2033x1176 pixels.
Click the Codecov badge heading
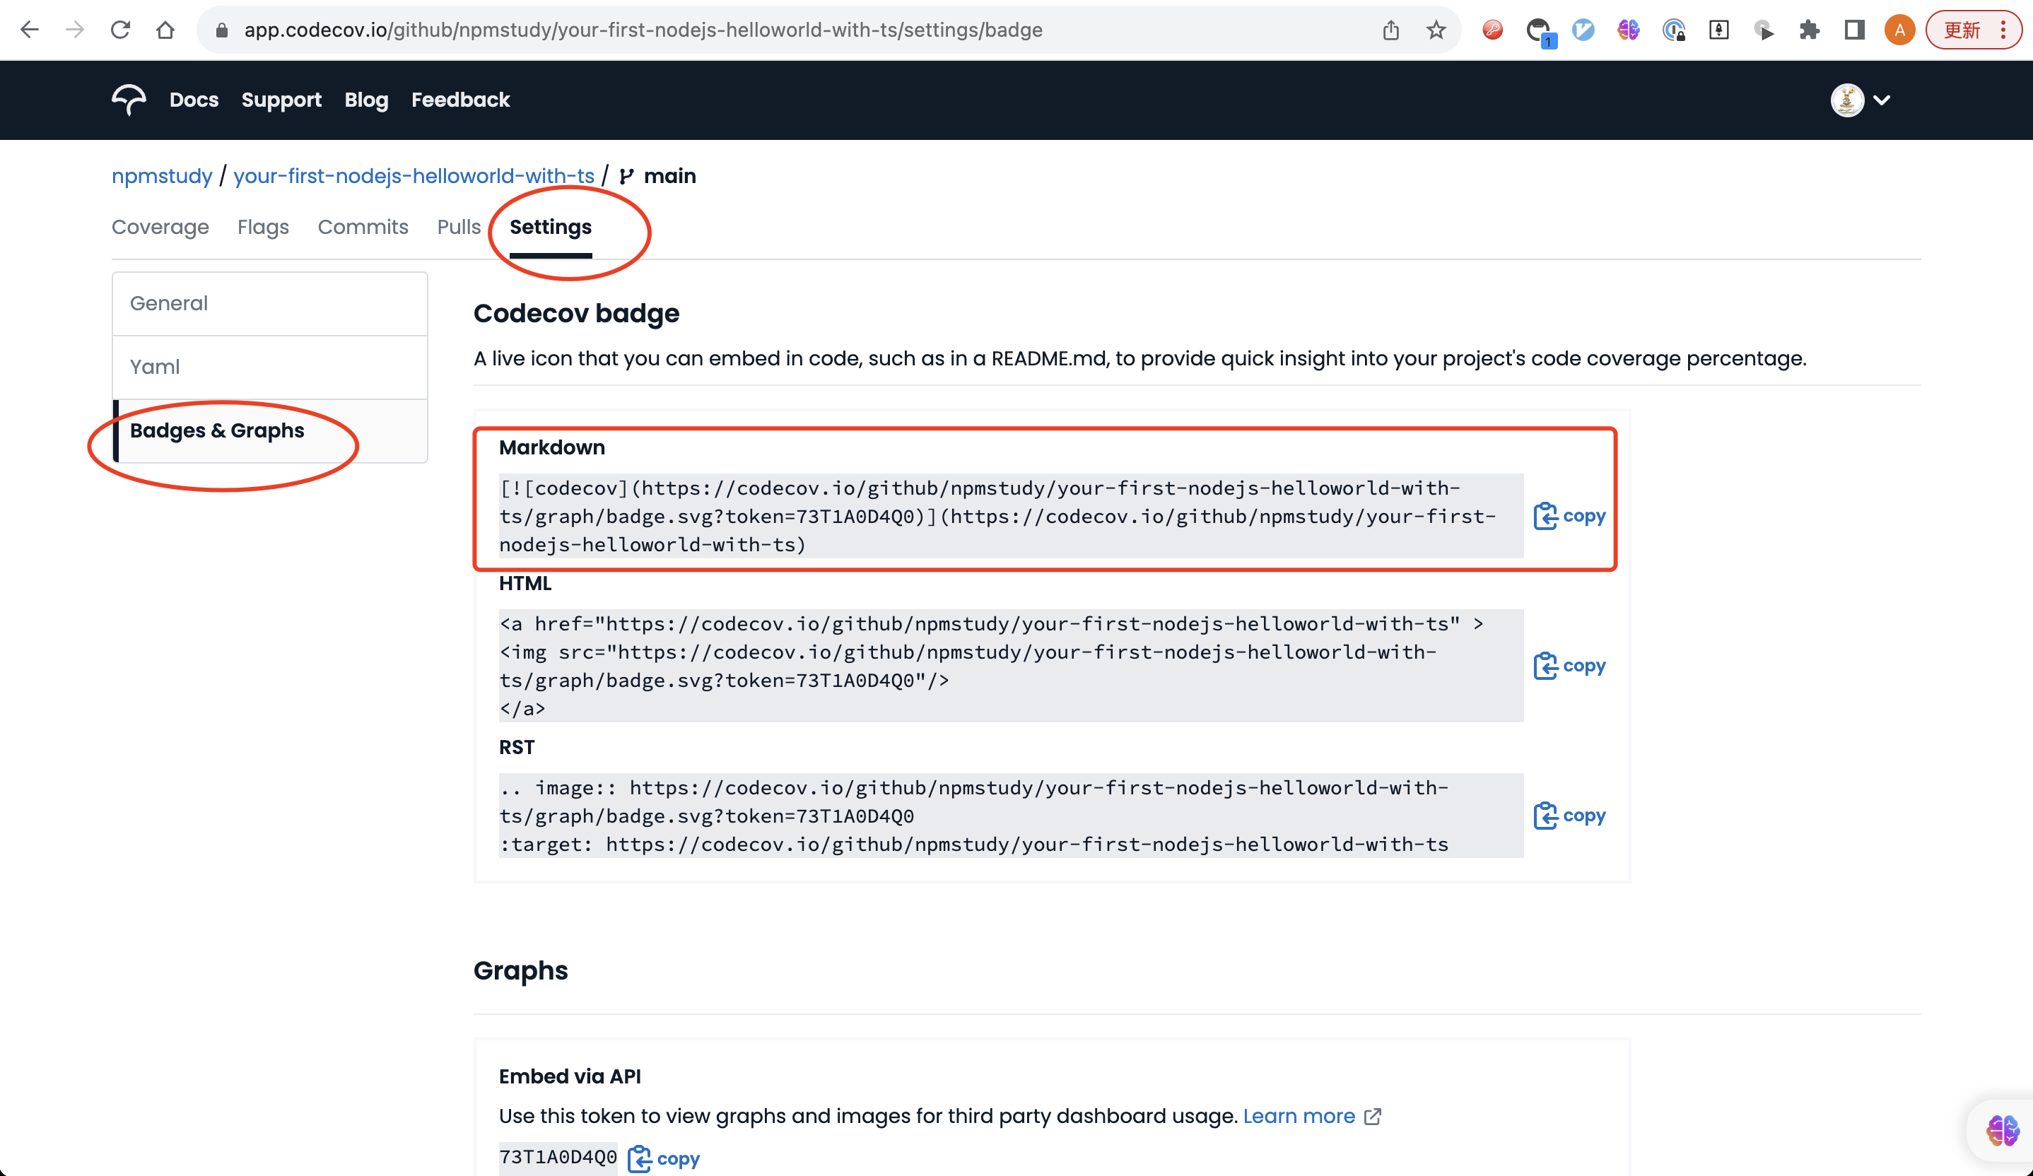point(576,313)
